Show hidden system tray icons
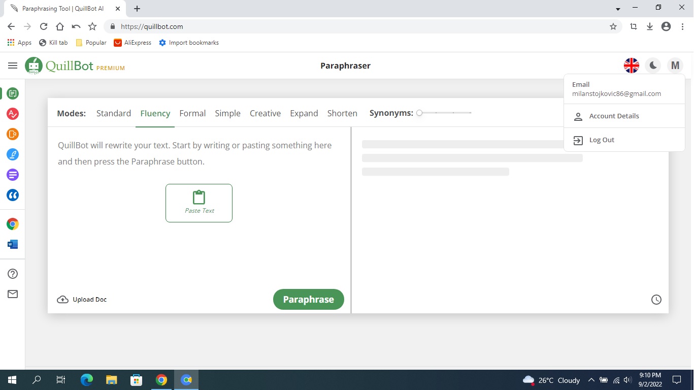The width and height of the screenshot is (694, 390). click(591, 380)
